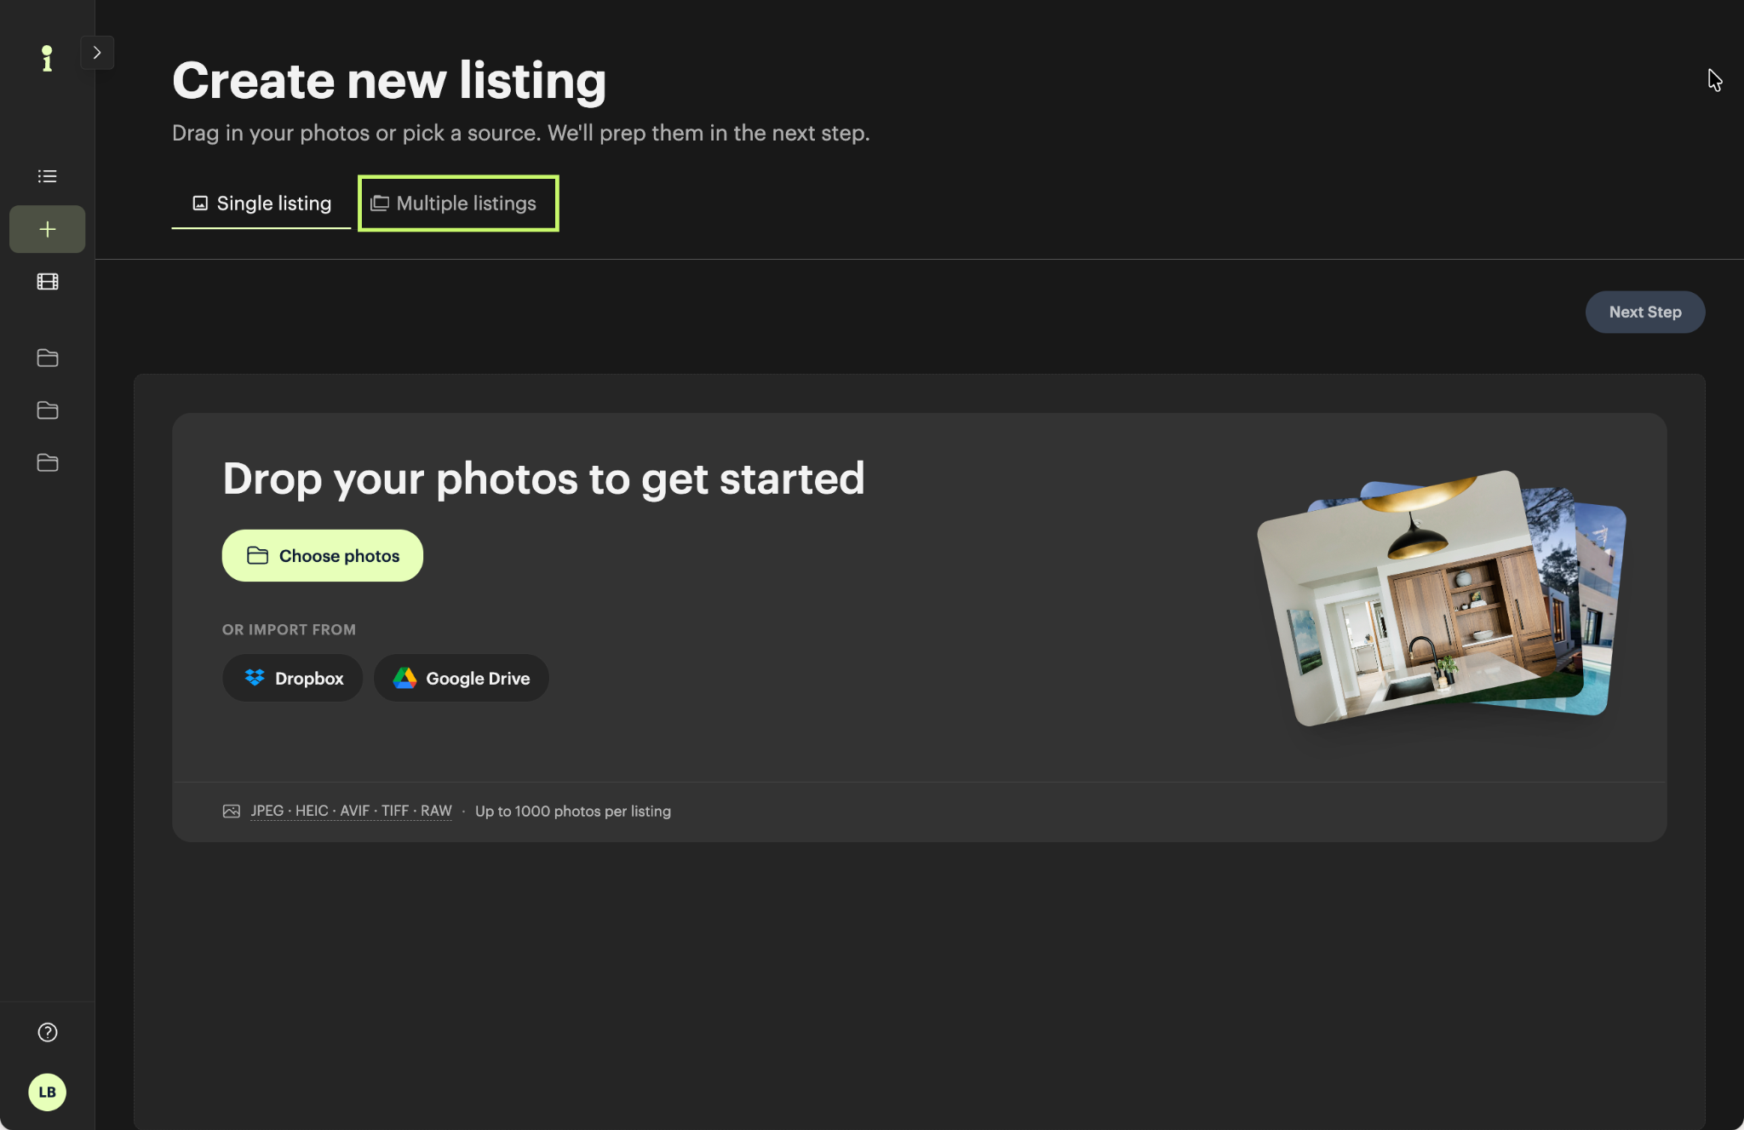Click the JPEG HEIC AVIF TIFF RAW formats link
The image size is (1744, 1130).
351,811
